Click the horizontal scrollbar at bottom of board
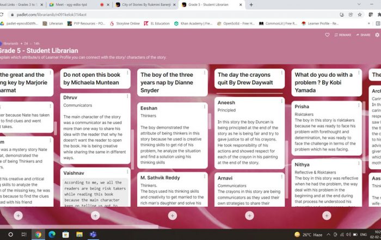381x240 pixels. (79, 226)
